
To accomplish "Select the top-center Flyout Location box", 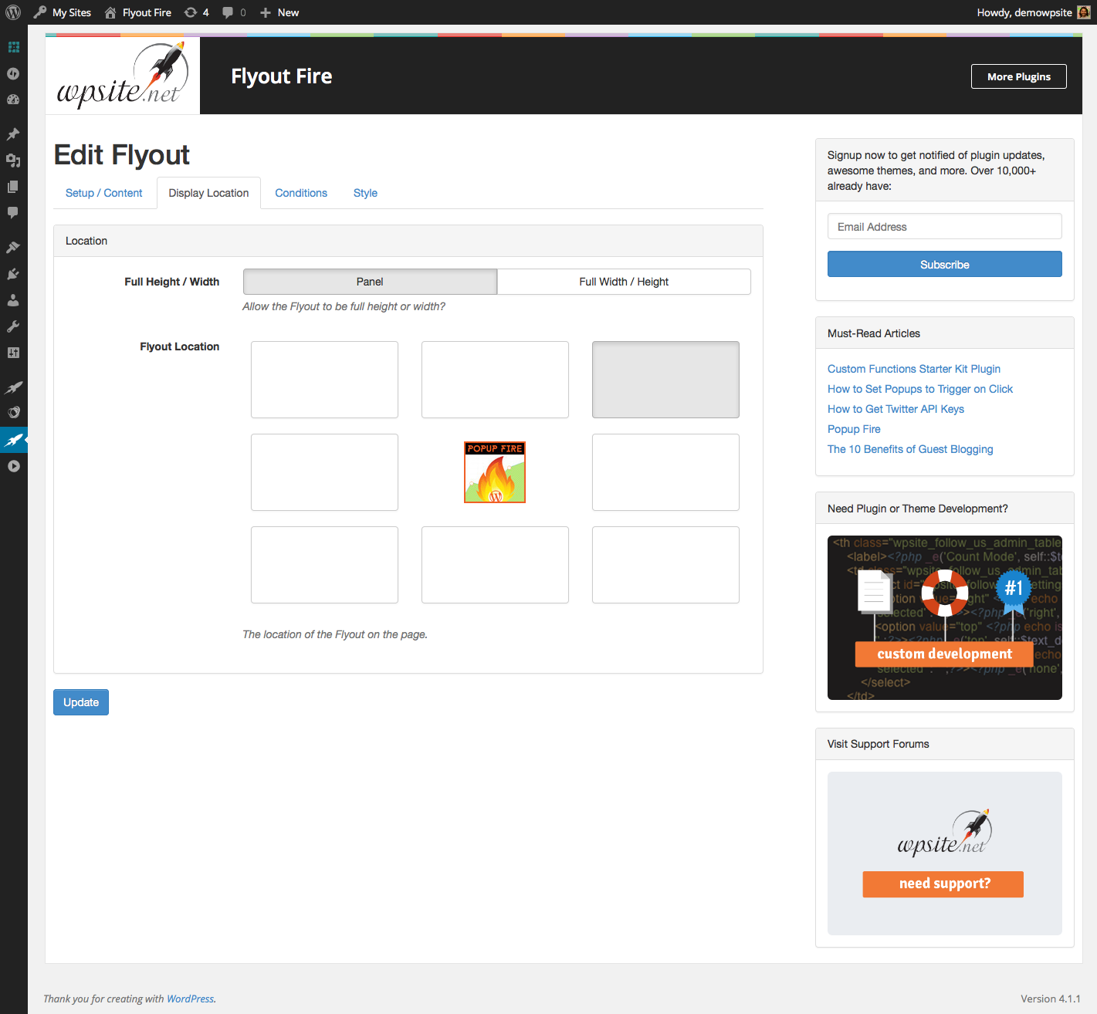I will [495, 380].
